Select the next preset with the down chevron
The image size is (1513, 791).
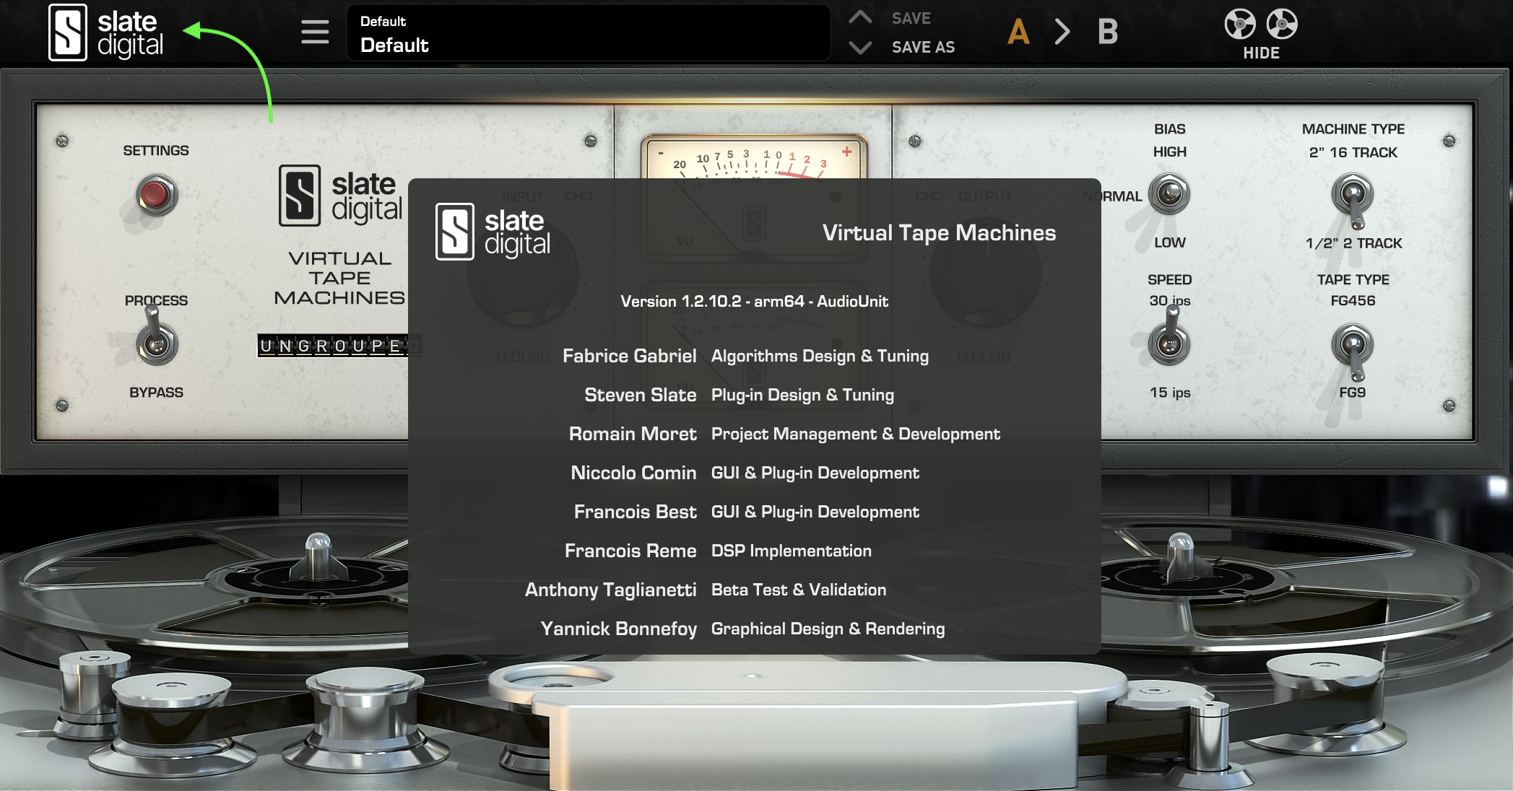[860, 48]
